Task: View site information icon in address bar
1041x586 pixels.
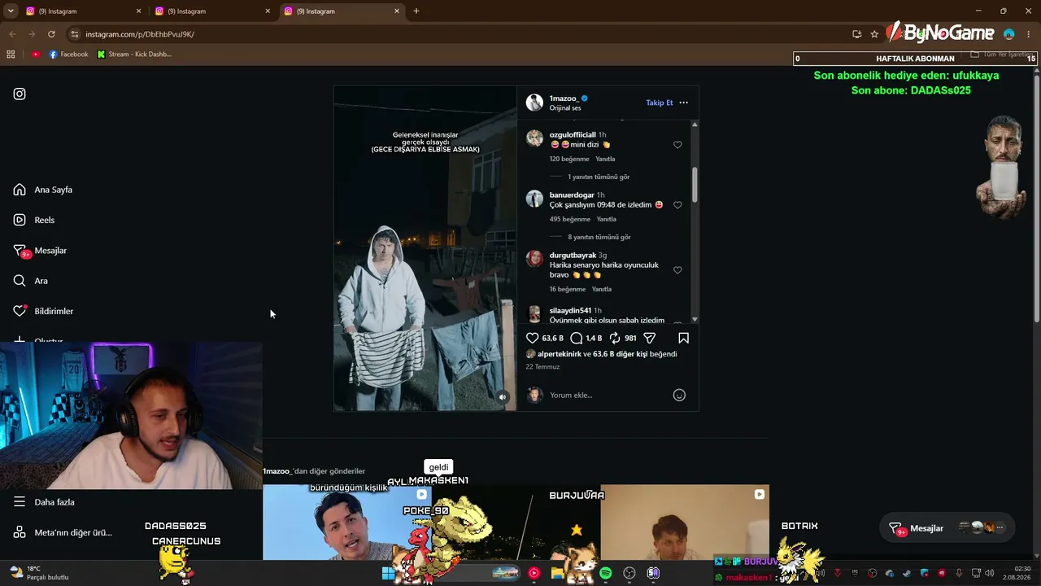Action: [75, 34]
